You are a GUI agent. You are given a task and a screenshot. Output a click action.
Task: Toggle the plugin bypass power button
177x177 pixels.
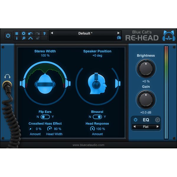(x=8, y=36)
